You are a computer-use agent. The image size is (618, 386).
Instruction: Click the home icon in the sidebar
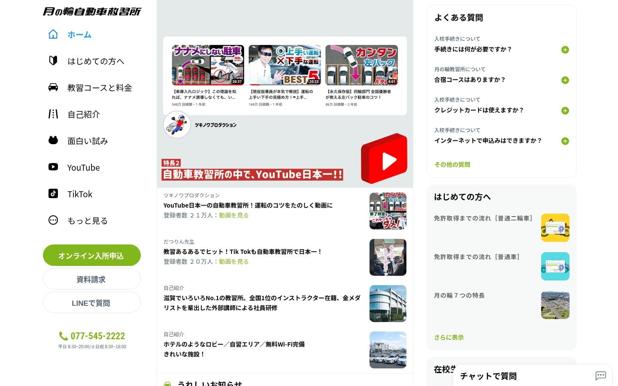[53, 34]
